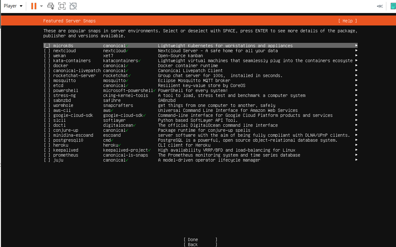Image resolution: width=396 pixels, height=247 pixels.
Task: Click the "Featured Server Snaps" title
Action: click(70, 21)
